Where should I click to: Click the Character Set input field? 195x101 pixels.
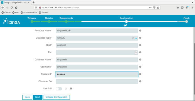click(97, 81)
